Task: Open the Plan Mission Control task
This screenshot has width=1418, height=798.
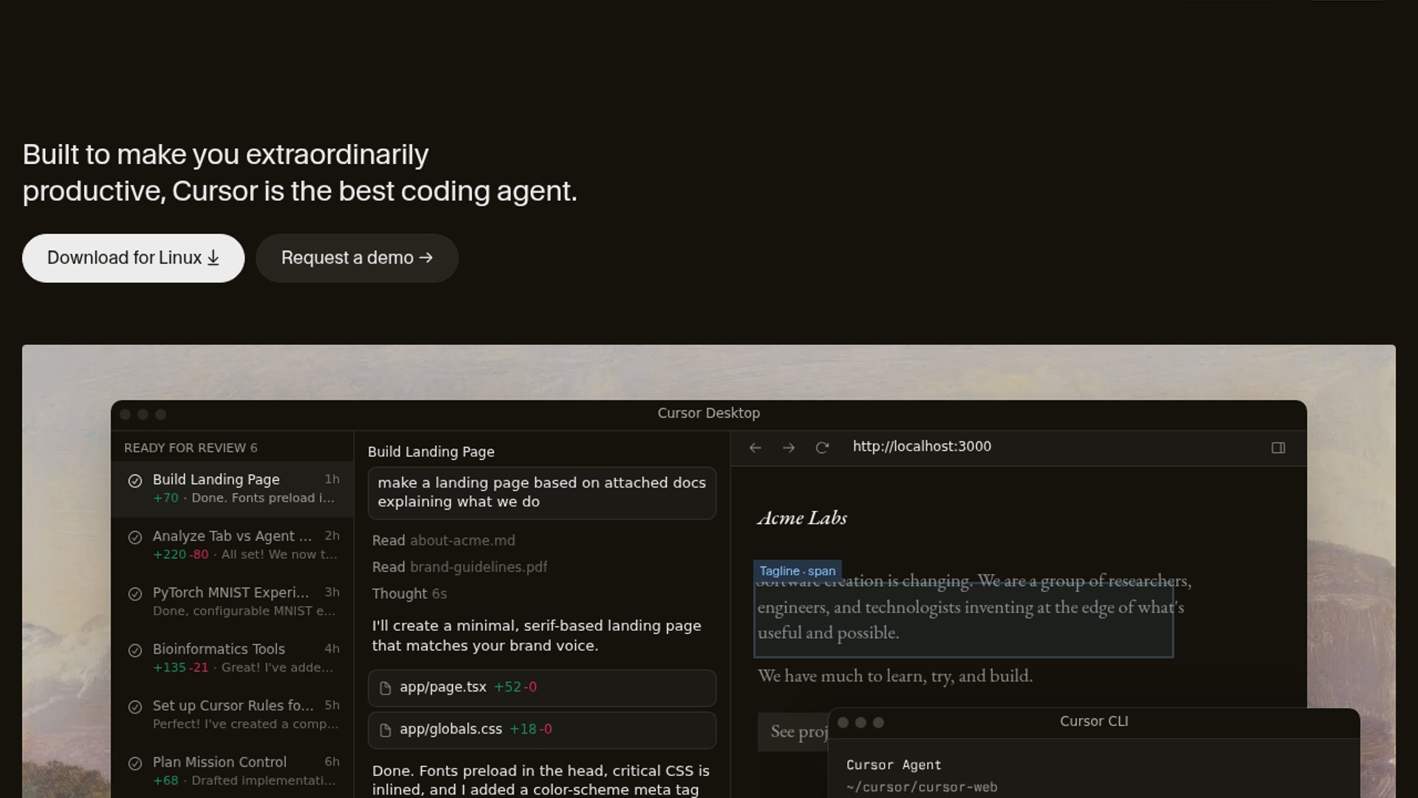Action: click(x=233, y=771)
